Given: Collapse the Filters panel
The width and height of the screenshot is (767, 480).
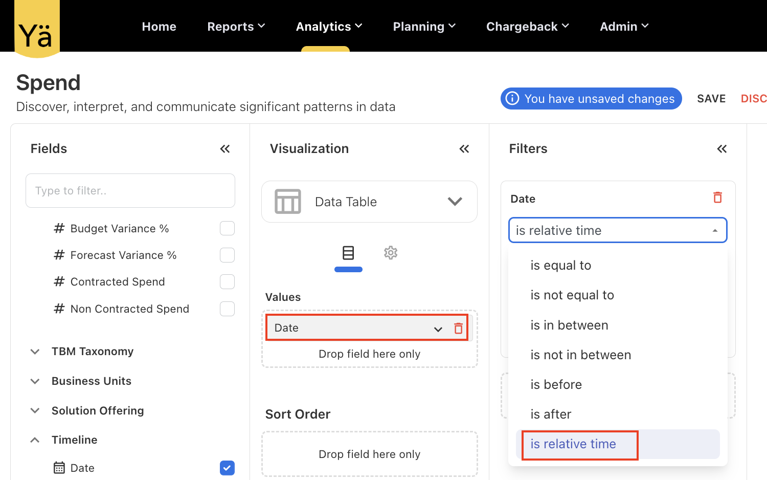Looking at the screenshot, I should tap(721, 149).
